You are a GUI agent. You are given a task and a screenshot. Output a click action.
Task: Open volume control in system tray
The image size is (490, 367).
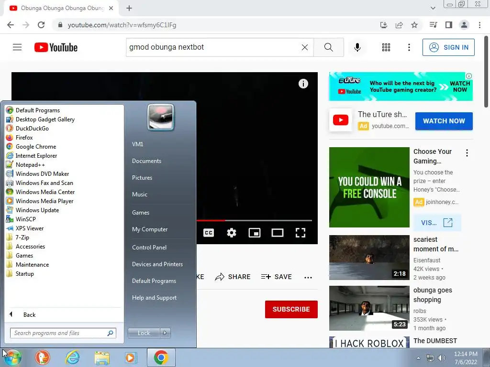[x=442, y=358]
